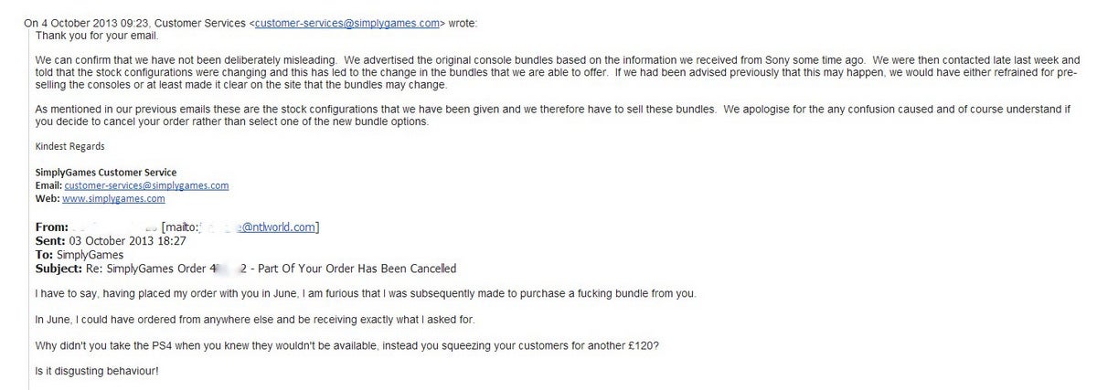Click the 'Email:' label in signature
Viewport: 1097px width, 390px height.
coord(48,185)
